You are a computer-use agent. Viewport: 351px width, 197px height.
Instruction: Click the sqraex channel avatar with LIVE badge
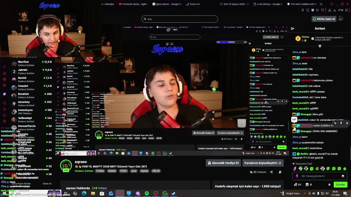pyautogui.click(x=66, y=166)
